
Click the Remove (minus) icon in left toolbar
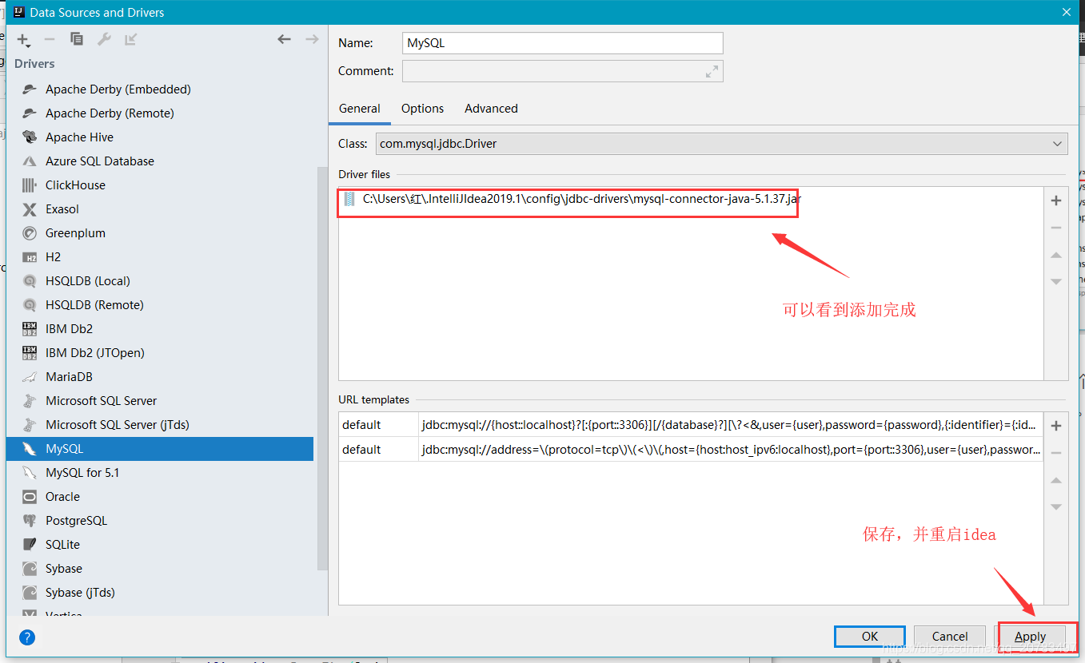(x=50, y=39)
